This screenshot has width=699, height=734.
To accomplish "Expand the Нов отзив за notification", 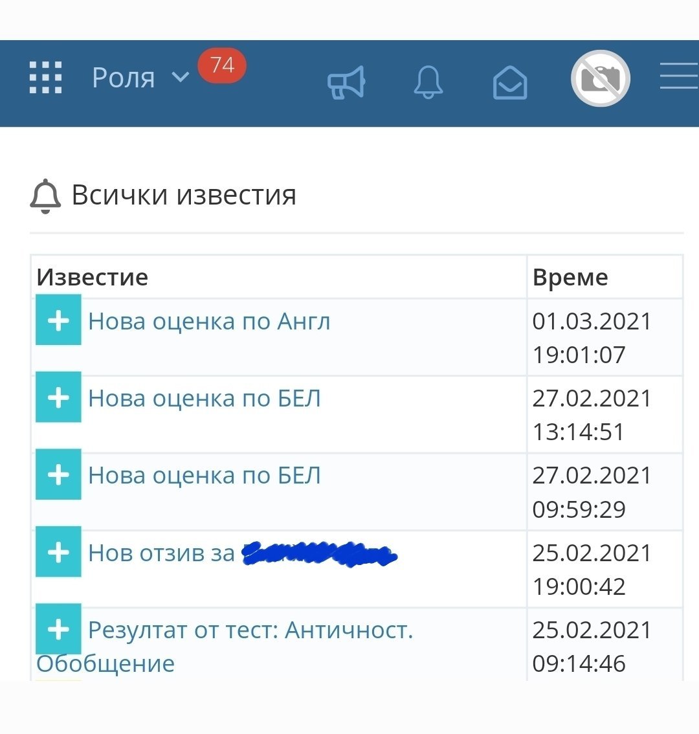I will pyautogui.click(x=58, y=551).
